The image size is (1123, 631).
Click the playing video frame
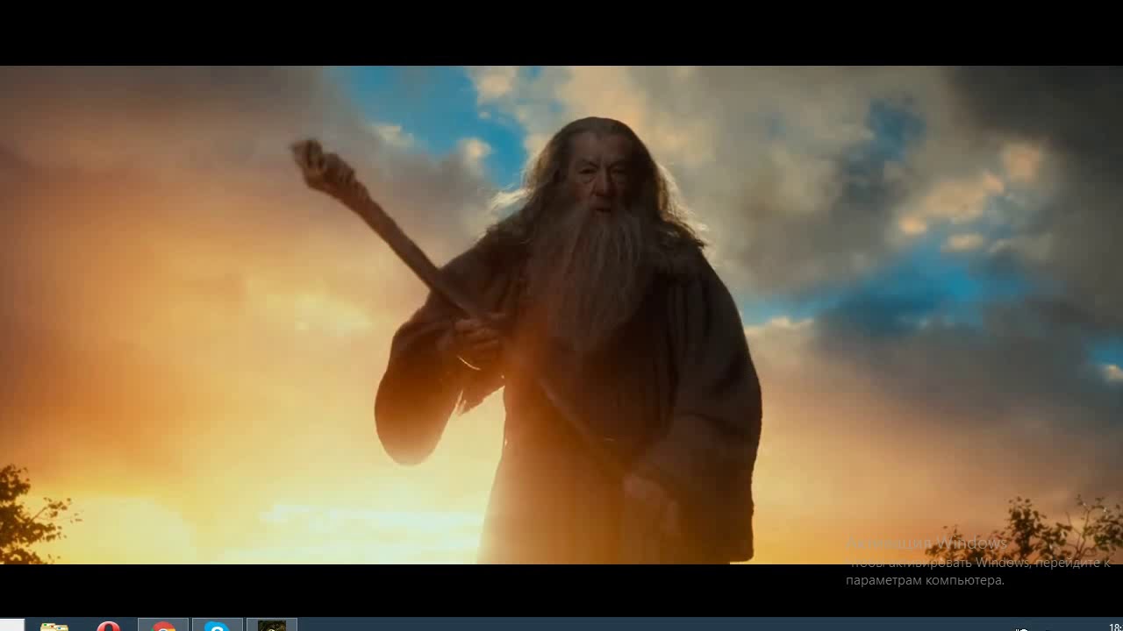click(561, 315)
